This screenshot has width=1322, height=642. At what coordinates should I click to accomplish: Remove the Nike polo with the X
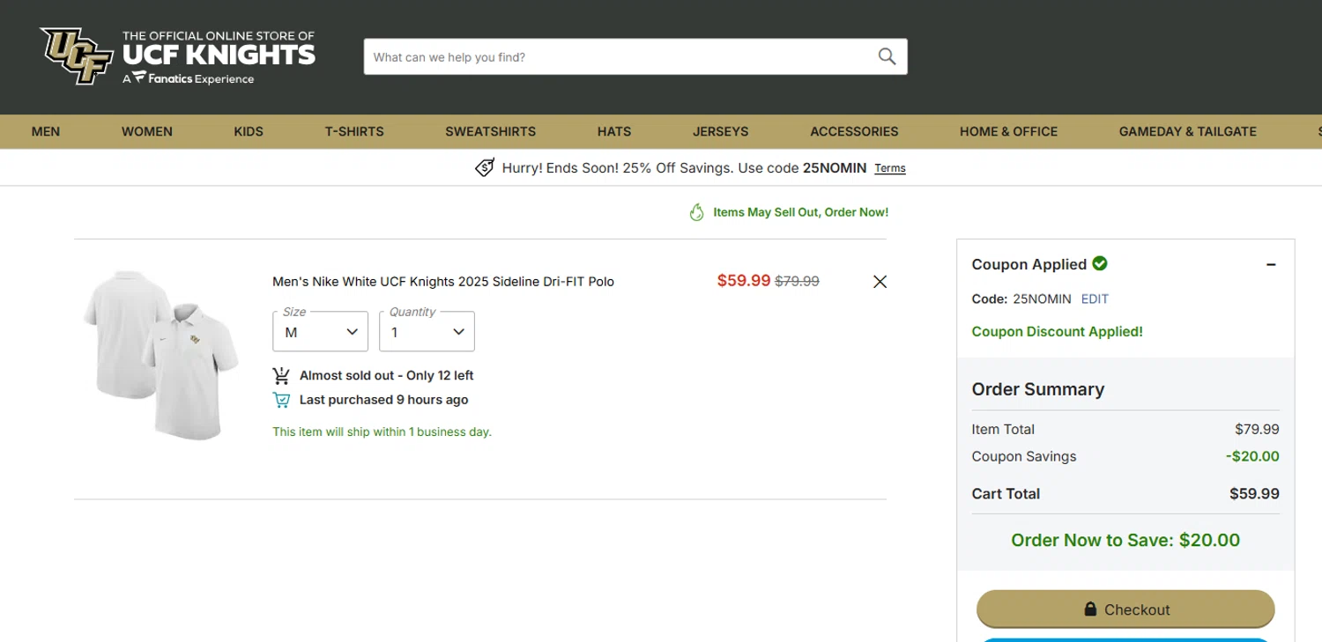pyautogui.click(x=880, y=282)
